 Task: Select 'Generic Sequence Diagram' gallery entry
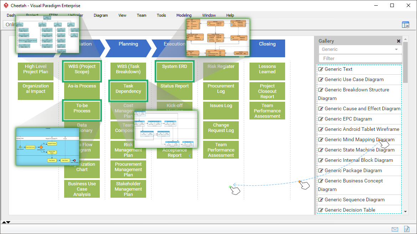point(359,200)
